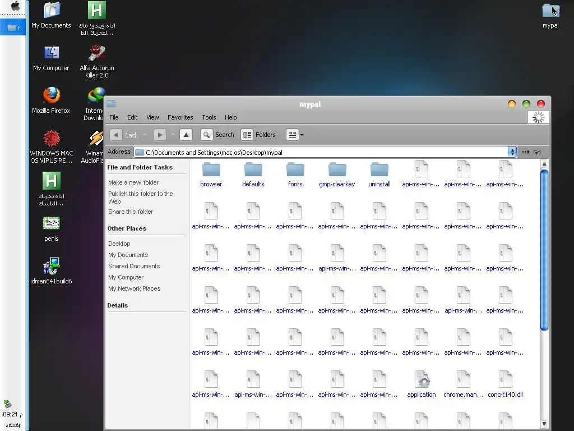574x431 pixels.
Task: Click Share this folder
Action: pos(130,212)
